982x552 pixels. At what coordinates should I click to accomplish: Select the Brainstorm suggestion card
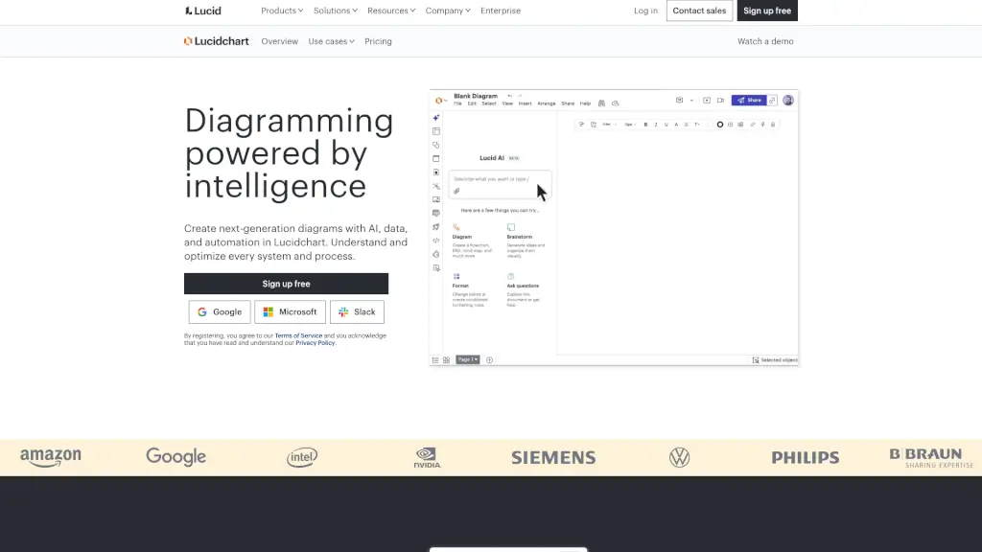(x=526, y=241)
